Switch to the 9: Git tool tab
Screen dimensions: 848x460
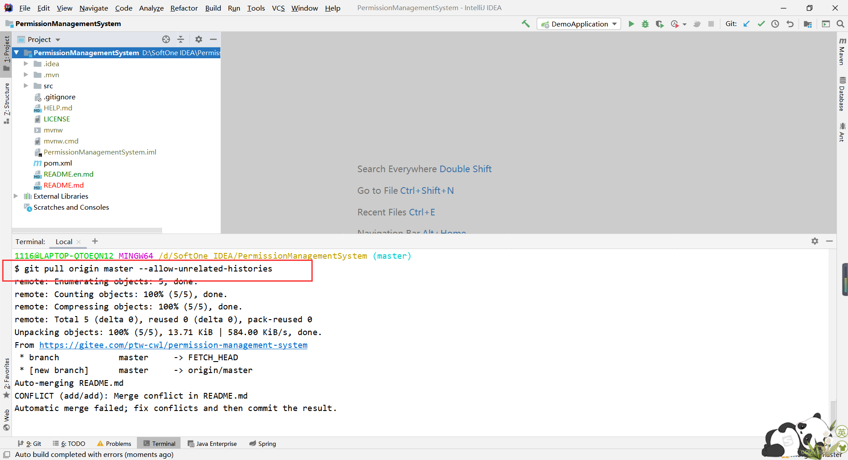pyautogui.click(x=30, y=444)
